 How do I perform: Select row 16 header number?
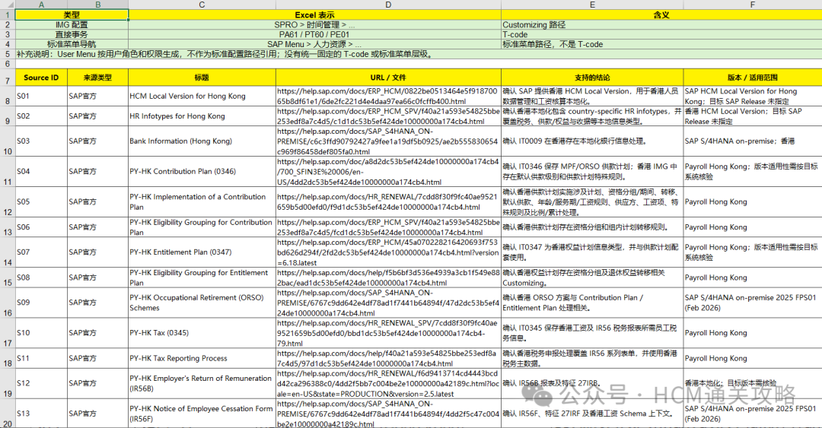click(x=8, y=303)
